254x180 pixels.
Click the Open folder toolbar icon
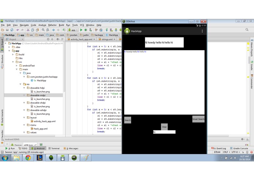click(x=3, y=30)
